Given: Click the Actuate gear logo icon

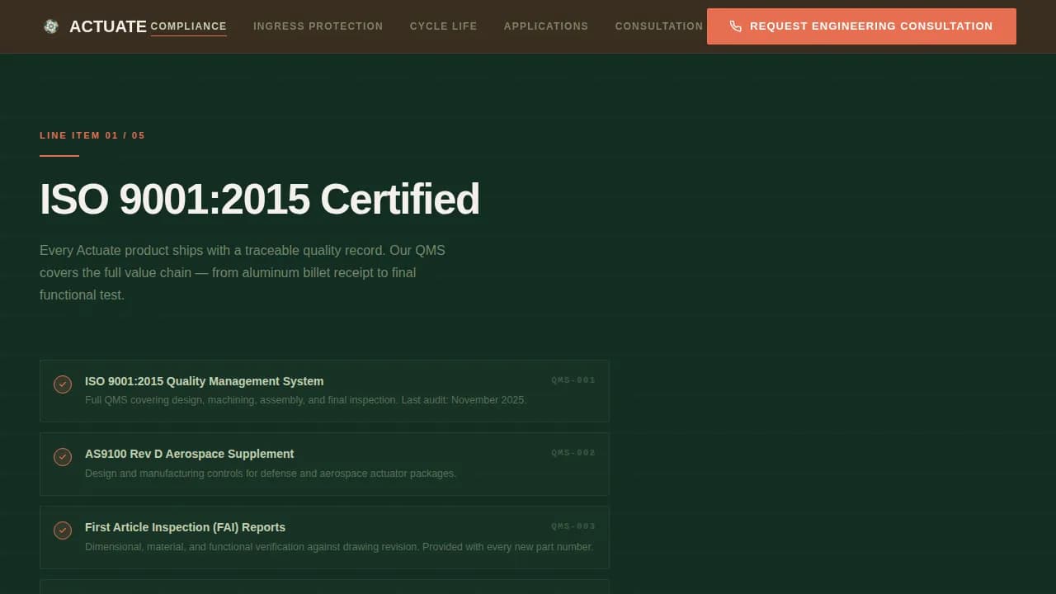Looking at the screenshot, I should point(50,26).
